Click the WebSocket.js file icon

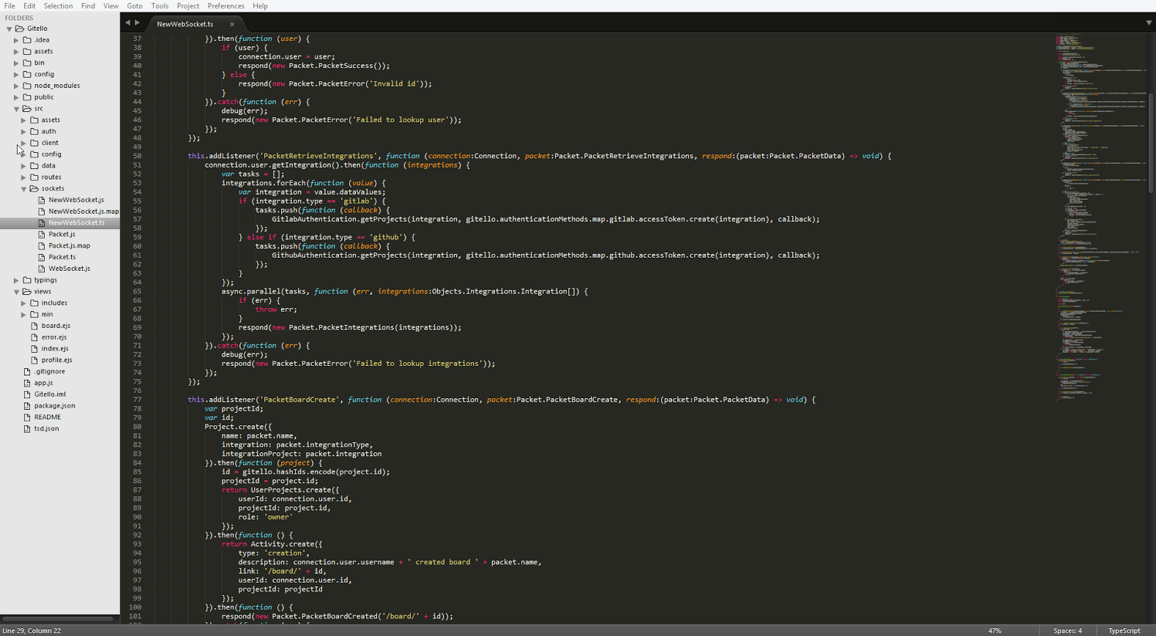pyautogui.click(x=42, y=269)
